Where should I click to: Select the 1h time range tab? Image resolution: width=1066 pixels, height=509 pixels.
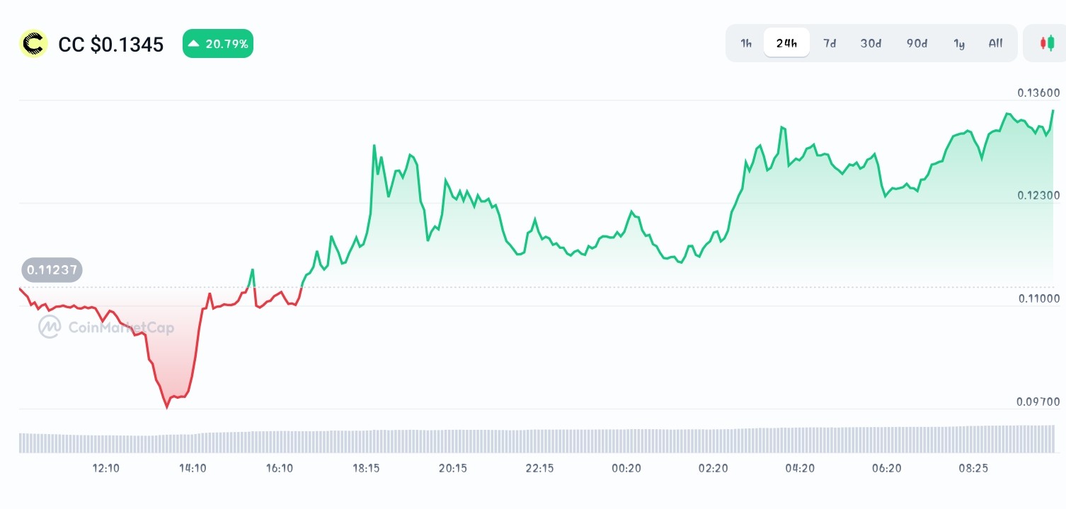(746, 43)
